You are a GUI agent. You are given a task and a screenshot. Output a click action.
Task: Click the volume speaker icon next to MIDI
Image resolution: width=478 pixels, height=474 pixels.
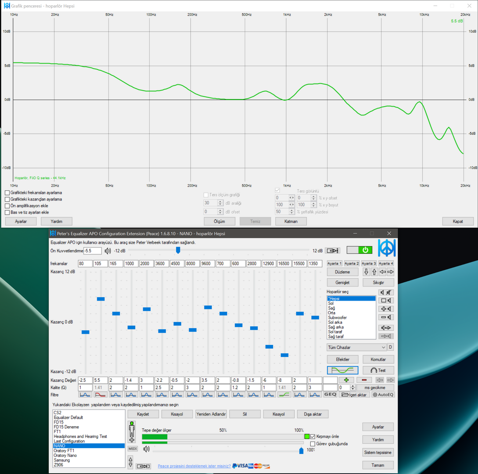[x=146, y=449]
